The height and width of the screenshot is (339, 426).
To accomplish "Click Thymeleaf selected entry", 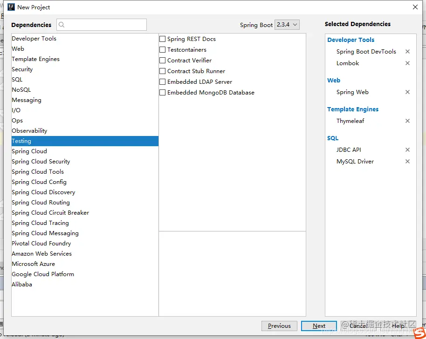I will pyautogui.click(x=350, y=121).
